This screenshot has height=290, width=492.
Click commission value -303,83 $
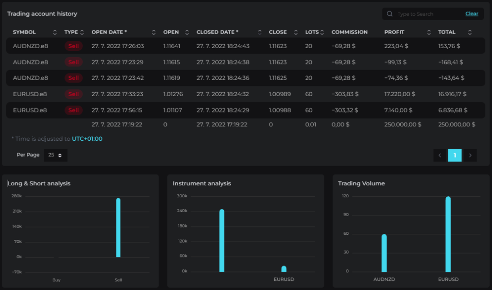[345, 94]
